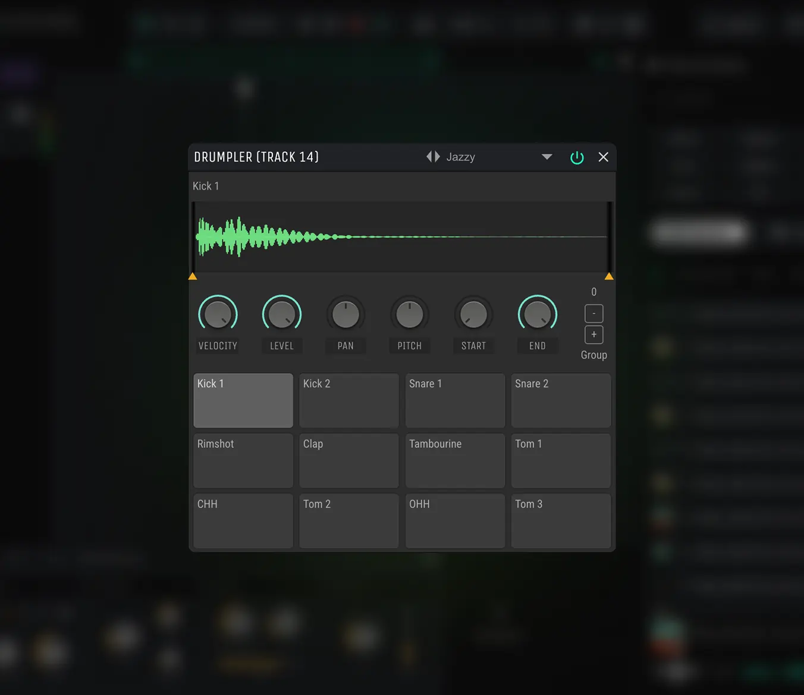The height and width of the screenshot is (695, 804).
Task: Click the PITCH label
Action: click(x=410, y=346)
